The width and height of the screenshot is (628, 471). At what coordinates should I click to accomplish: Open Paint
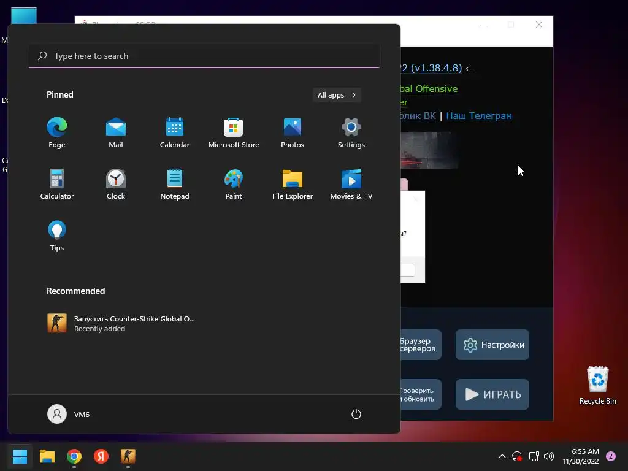pyautogui.click(x=234, y=184)
